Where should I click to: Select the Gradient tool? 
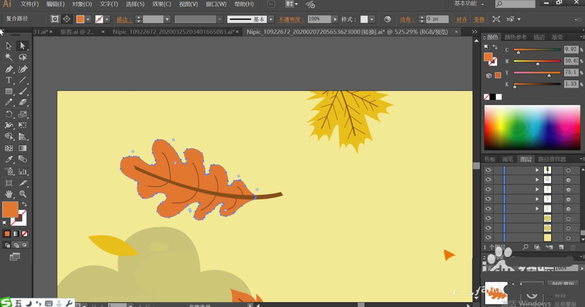pos(23,148)
